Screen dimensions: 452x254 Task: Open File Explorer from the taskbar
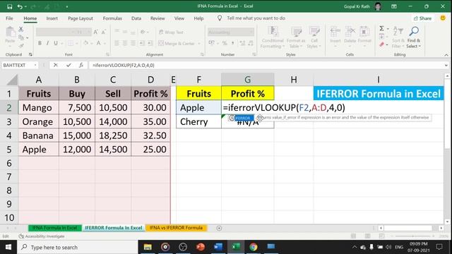[148, 247]
